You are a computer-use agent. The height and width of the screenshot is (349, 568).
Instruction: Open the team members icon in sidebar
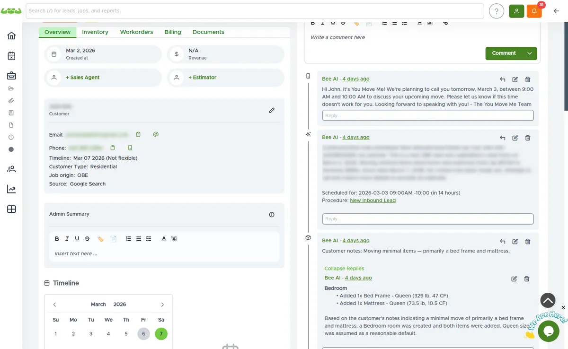pos(11,168)
